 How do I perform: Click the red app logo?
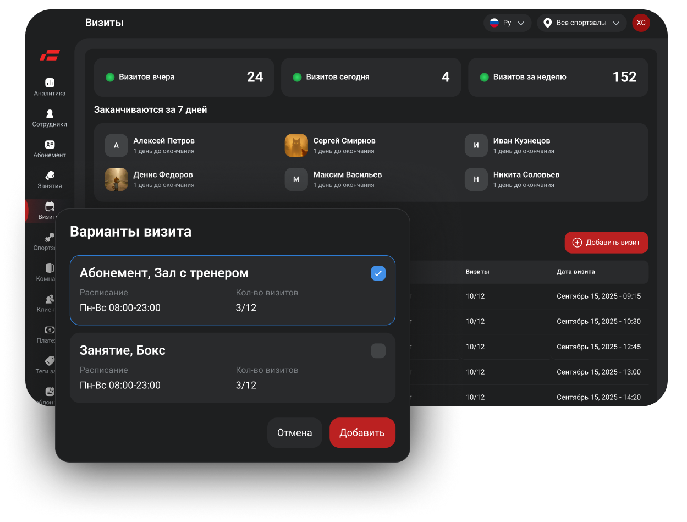(x=50, y=55)
